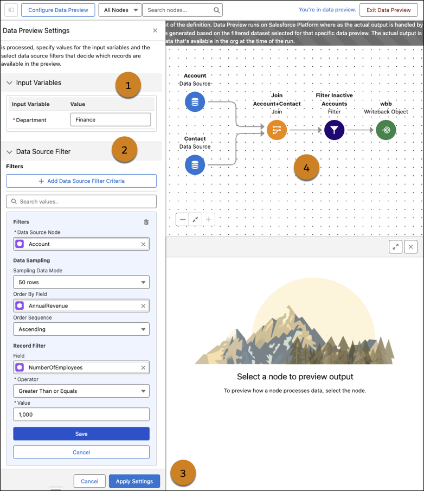Open the Order By Field combobox
The image size is (424, 491).
click(x=81, y=305)
